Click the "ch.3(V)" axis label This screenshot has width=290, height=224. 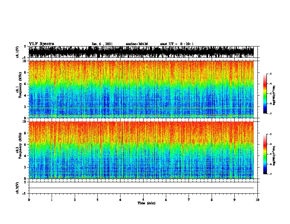[x=17, y=188]
